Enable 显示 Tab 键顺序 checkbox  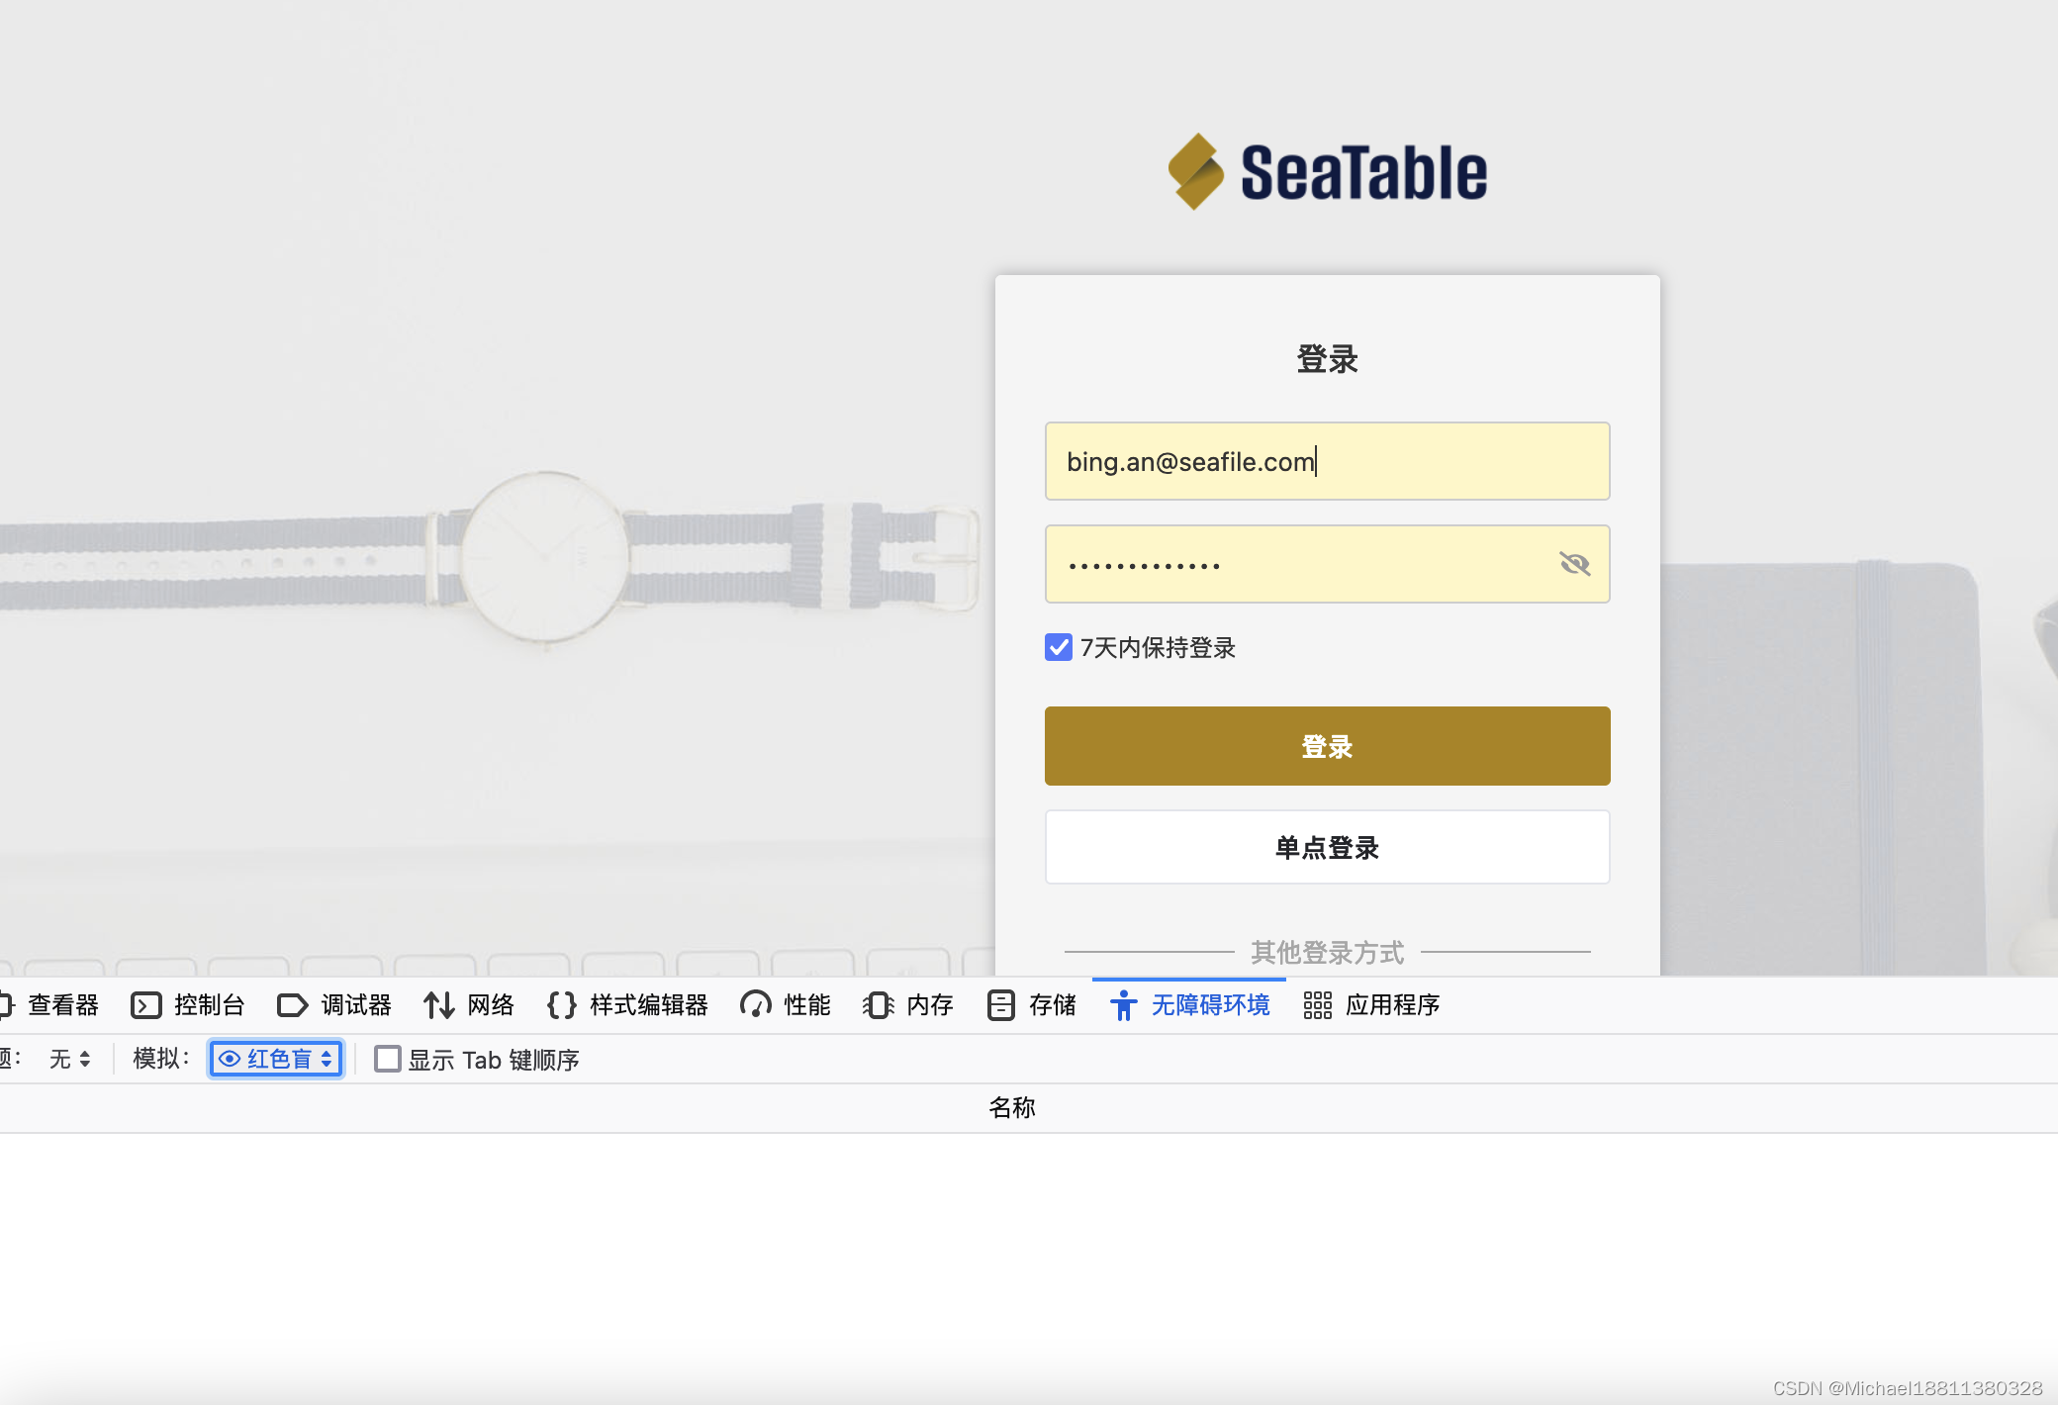387,1059
